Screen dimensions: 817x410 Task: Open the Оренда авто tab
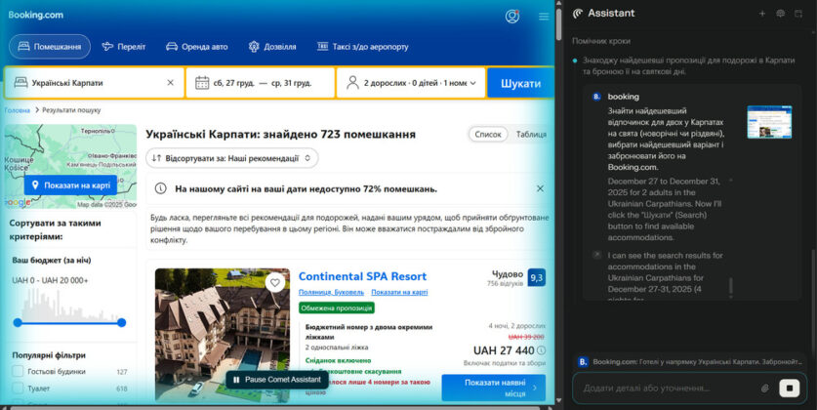click(197, 46)
